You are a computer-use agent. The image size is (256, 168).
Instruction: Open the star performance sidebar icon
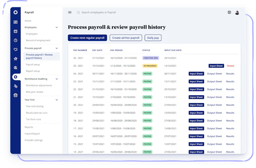16,59
